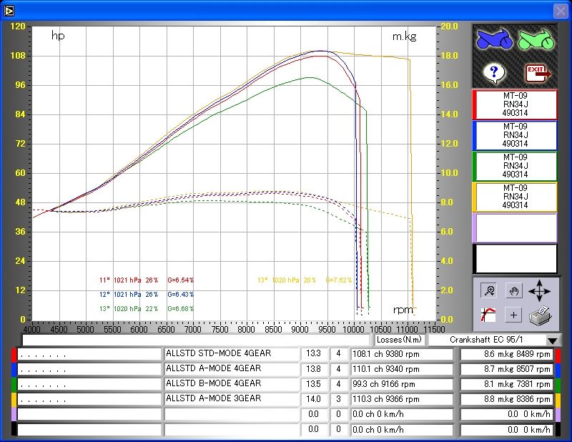Select the hand pan tool
Screen dimensions: 572x442
coord(514,291)
